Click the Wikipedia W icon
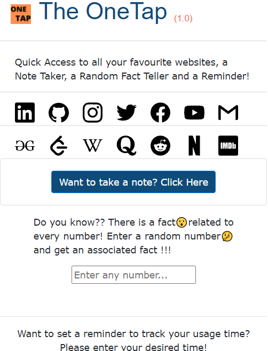The width and height of the screenshot is (268, 351). [x=92, y=146]
